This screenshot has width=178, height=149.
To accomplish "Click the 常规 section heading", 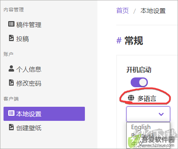I will click(x=134, y=40).
